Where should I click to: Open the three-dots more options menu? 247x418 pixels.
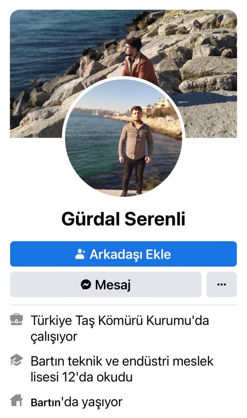[222, 284]
